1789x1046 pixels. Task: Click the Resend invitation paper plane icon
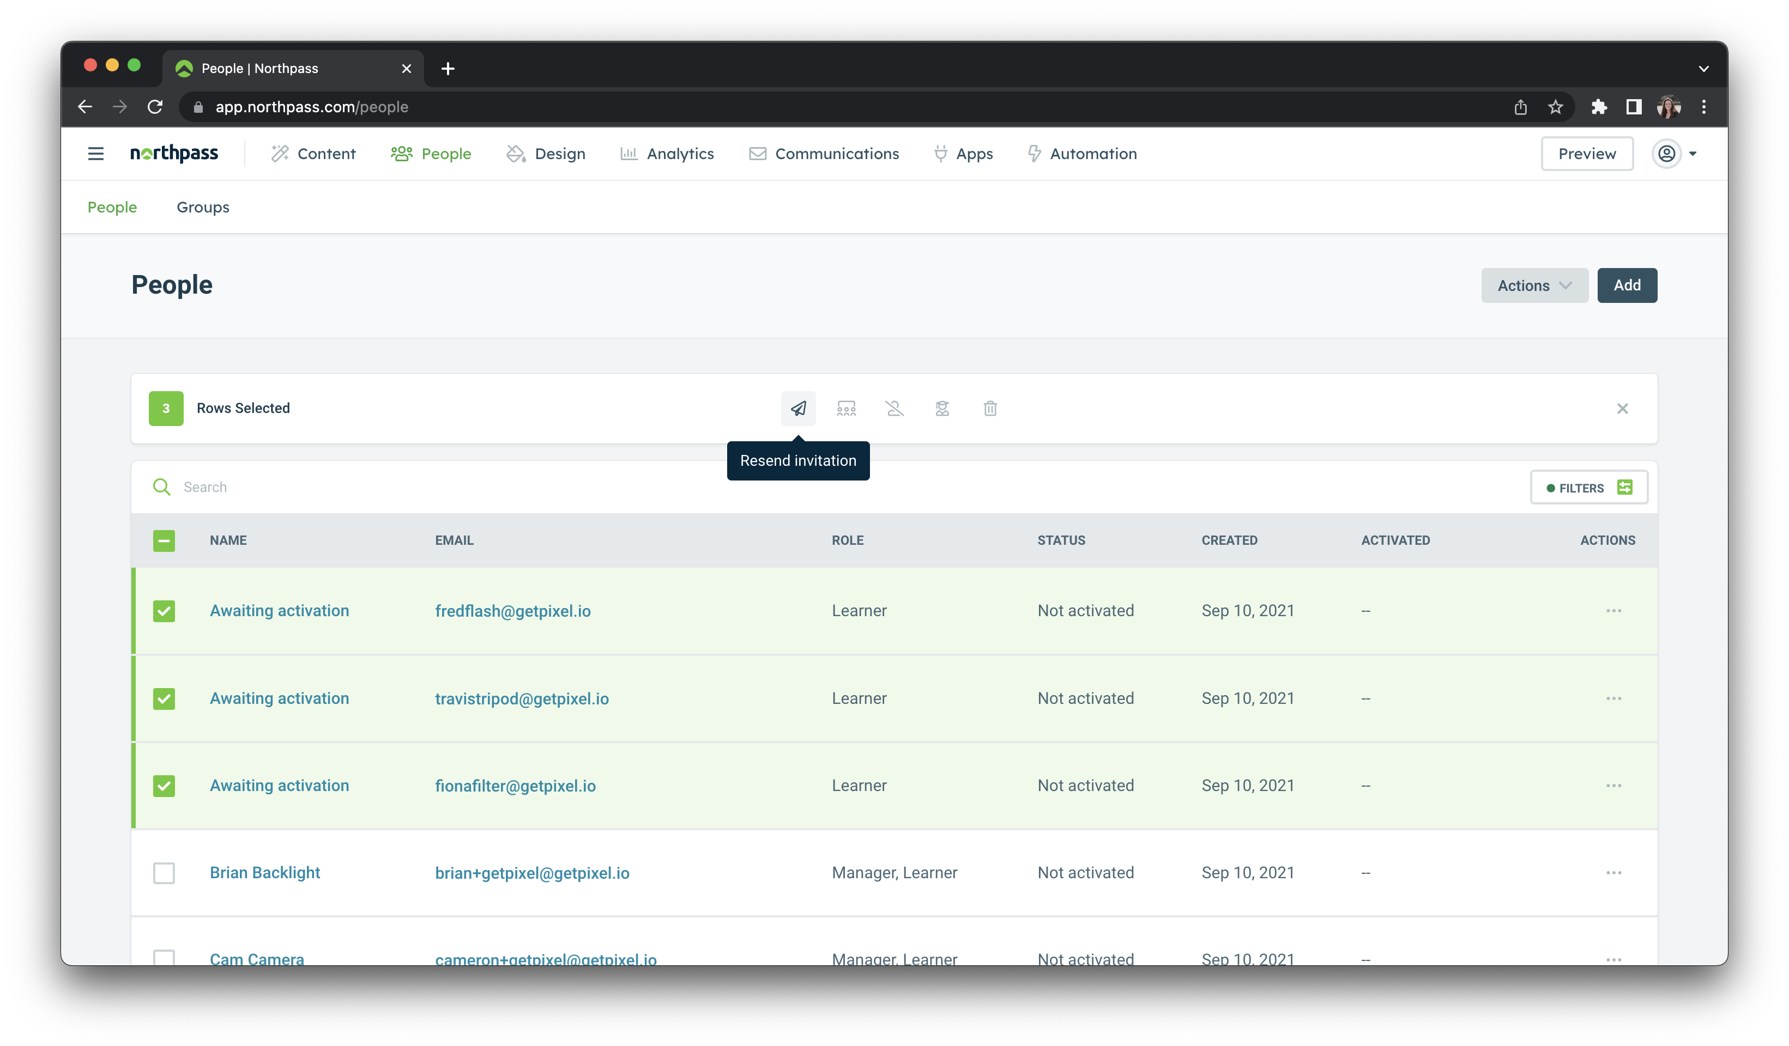tap(798, 408)
